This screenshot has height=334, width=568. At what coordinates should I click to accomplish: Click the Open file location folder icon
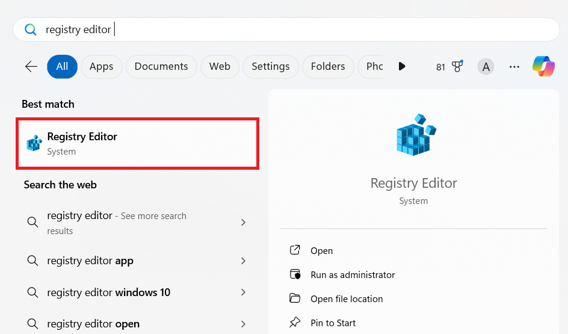tap(295, 298)
